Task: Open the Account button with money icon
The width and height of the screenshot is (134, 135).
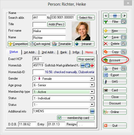Action: point(115,60)
